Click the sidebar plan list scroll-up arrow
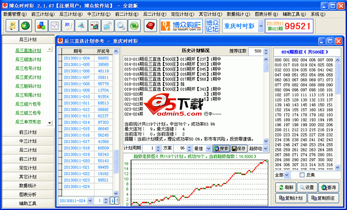The width and height of the screenshot is (347, 210). pos(50,49)
